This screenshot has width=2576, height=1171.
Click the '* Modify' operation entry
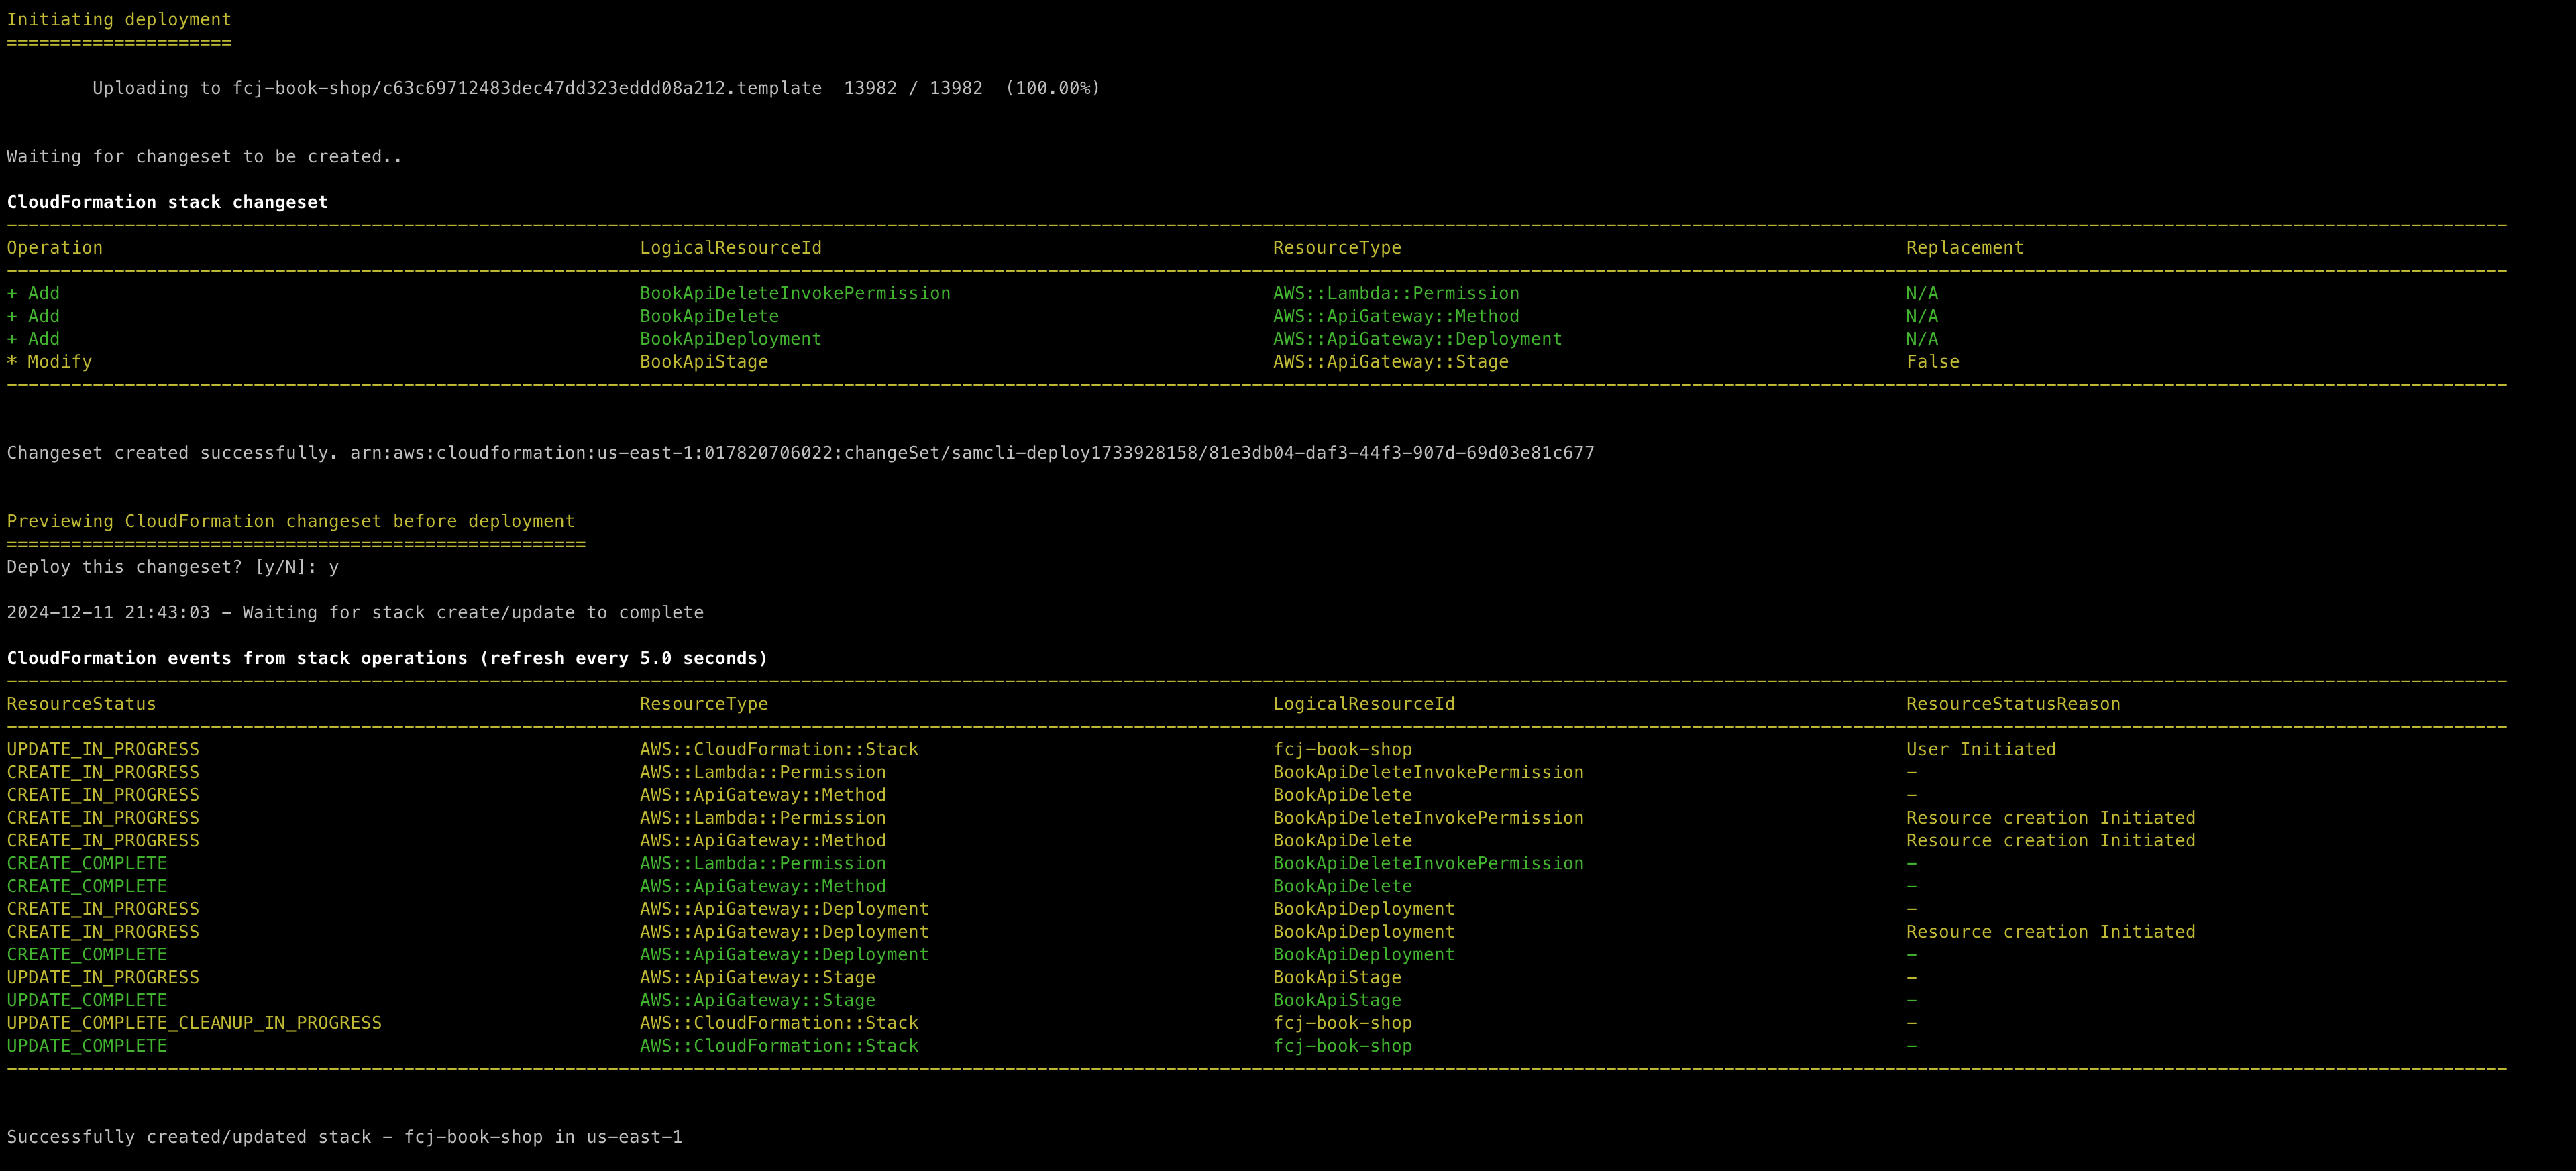49,362
